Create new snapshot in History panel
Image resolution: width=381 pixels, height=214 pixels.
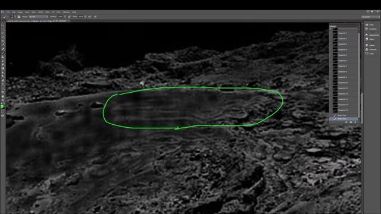pyautogui.click(x=351, y=122)
